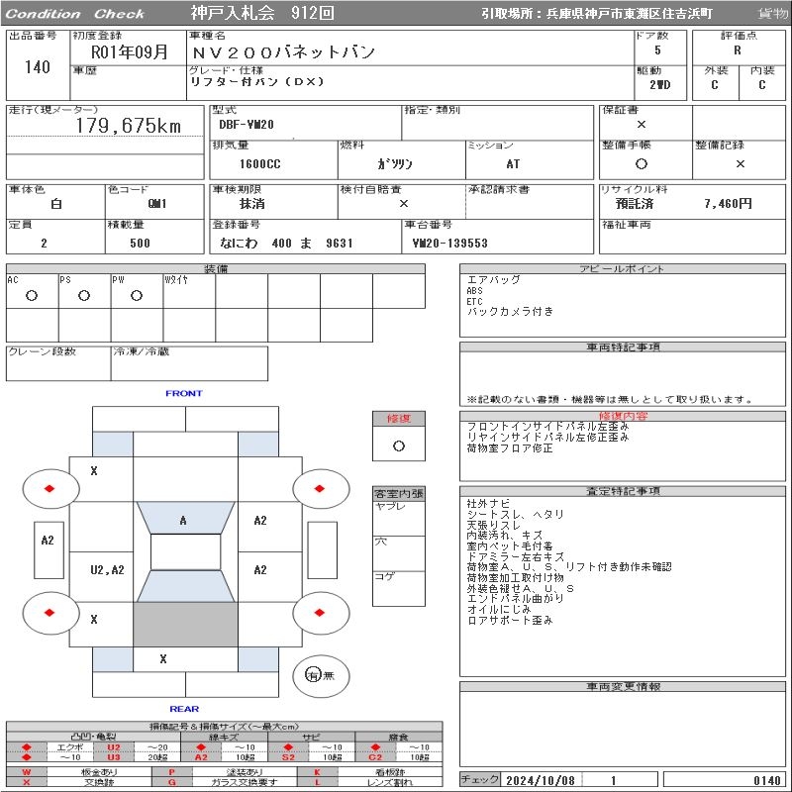Click the mileage field showing 179,675km

[129, 126]
